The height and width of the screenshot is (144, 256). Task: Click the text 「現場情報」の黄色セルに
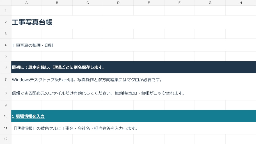pyautogui.click(x=75, y=128)
